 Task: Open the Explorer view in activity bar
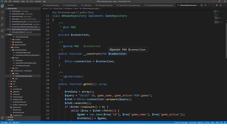2,6
